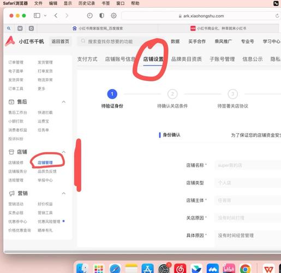Open 店铺管理 in the sidebar
281x273 pixels.
(x=45, y=163)
